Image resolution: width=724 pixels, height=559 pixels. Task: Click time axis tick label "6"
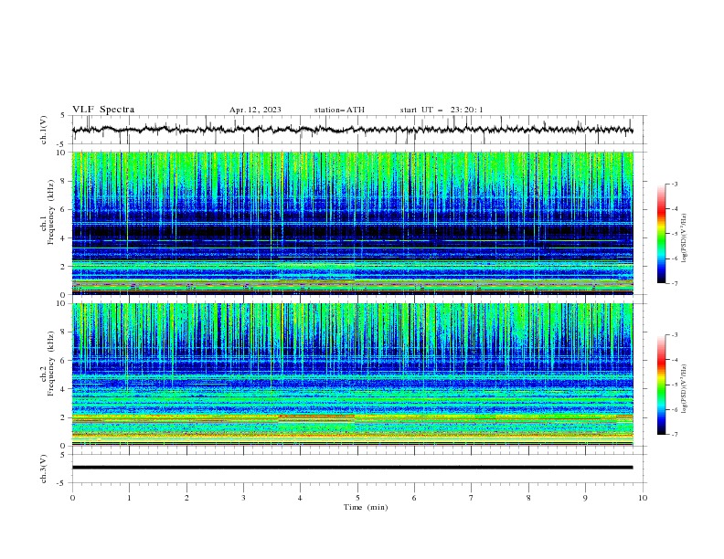coord(414,498)
